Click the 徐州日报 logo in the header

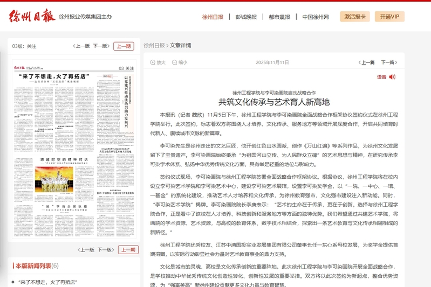(x=32, y=16)
